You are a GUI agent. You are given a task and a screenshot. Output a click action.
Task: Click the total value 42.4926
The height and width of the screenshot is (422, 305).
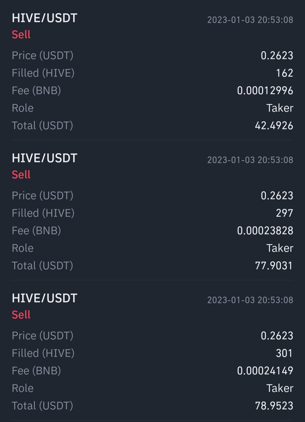pos(274,126)
